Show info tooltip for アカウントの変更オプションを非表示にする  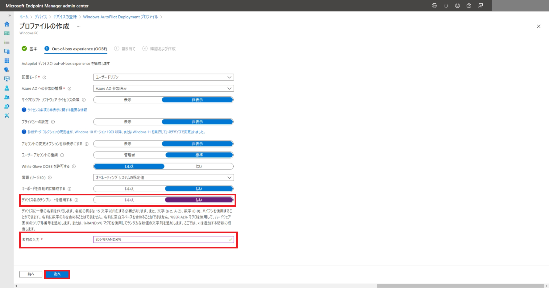tap(87, 144)
